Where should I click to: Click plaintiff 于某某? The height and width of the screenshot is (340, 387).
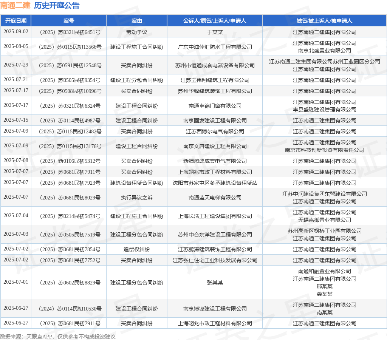click(x=215, y=32)
